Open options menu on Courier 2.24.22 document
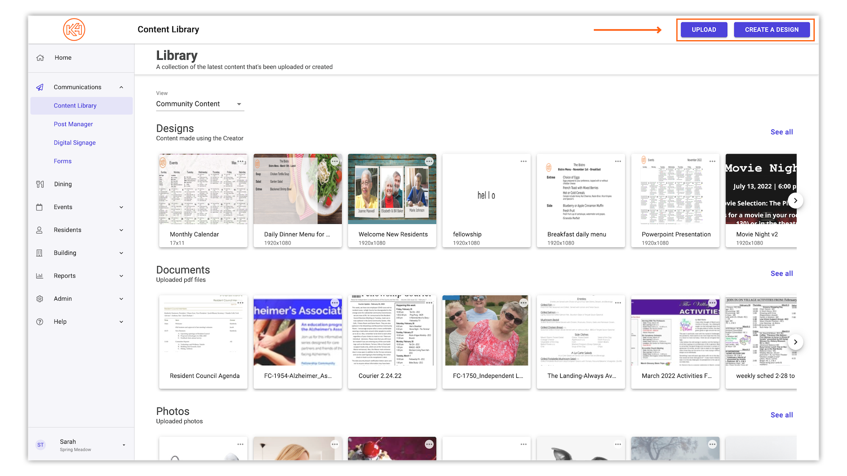This screenshot has height=476, width=847. [x=429, y=303]
